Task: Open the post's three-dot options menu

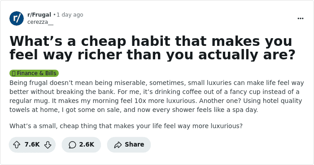Action: point(301,18)
